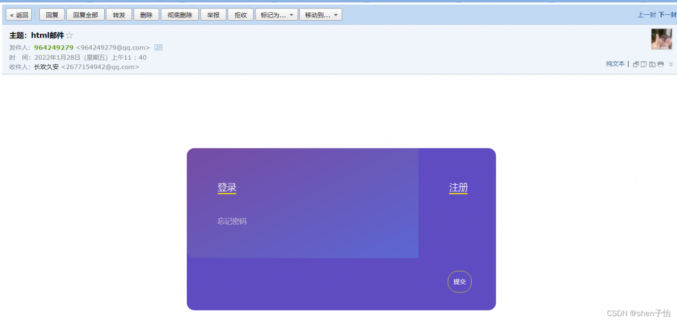Click the 回复全部 button

(x=85, y=15)
